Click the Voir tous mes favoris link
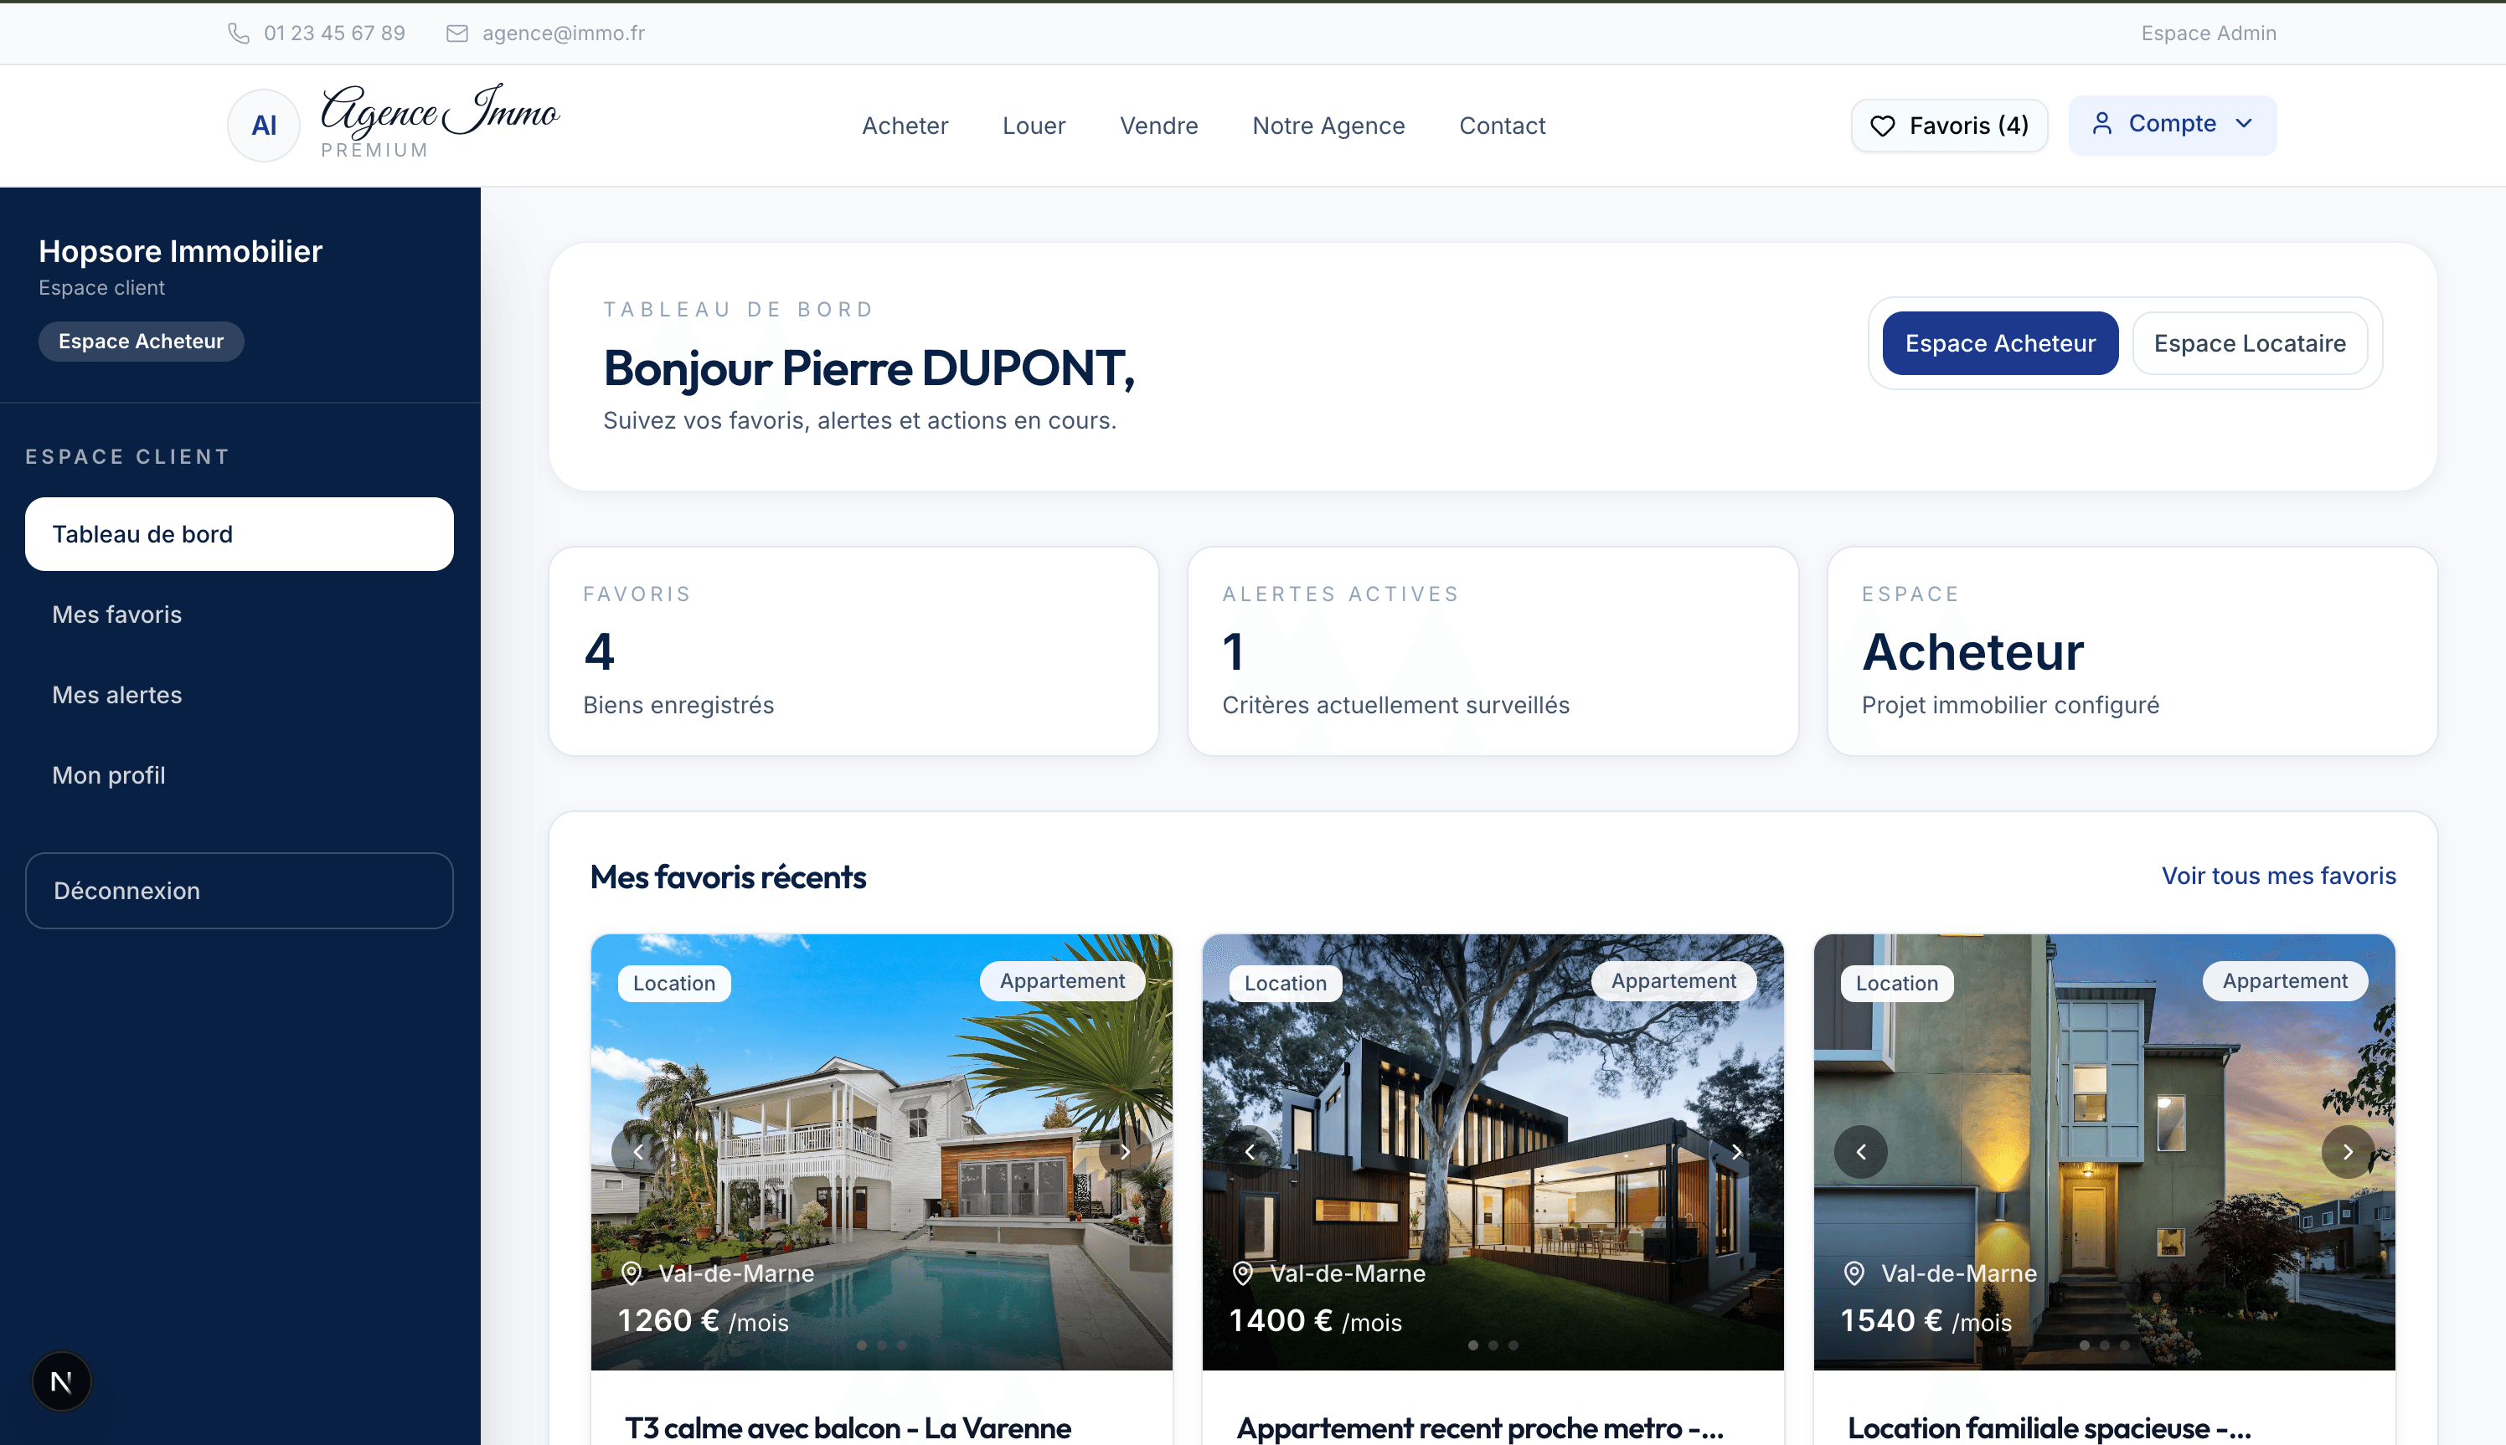Screen dimensions: 2506x1445 click(x=2277, y=877)
